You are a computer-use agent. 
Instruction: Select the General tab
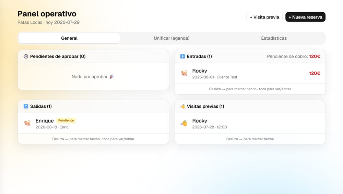(69, 38)
